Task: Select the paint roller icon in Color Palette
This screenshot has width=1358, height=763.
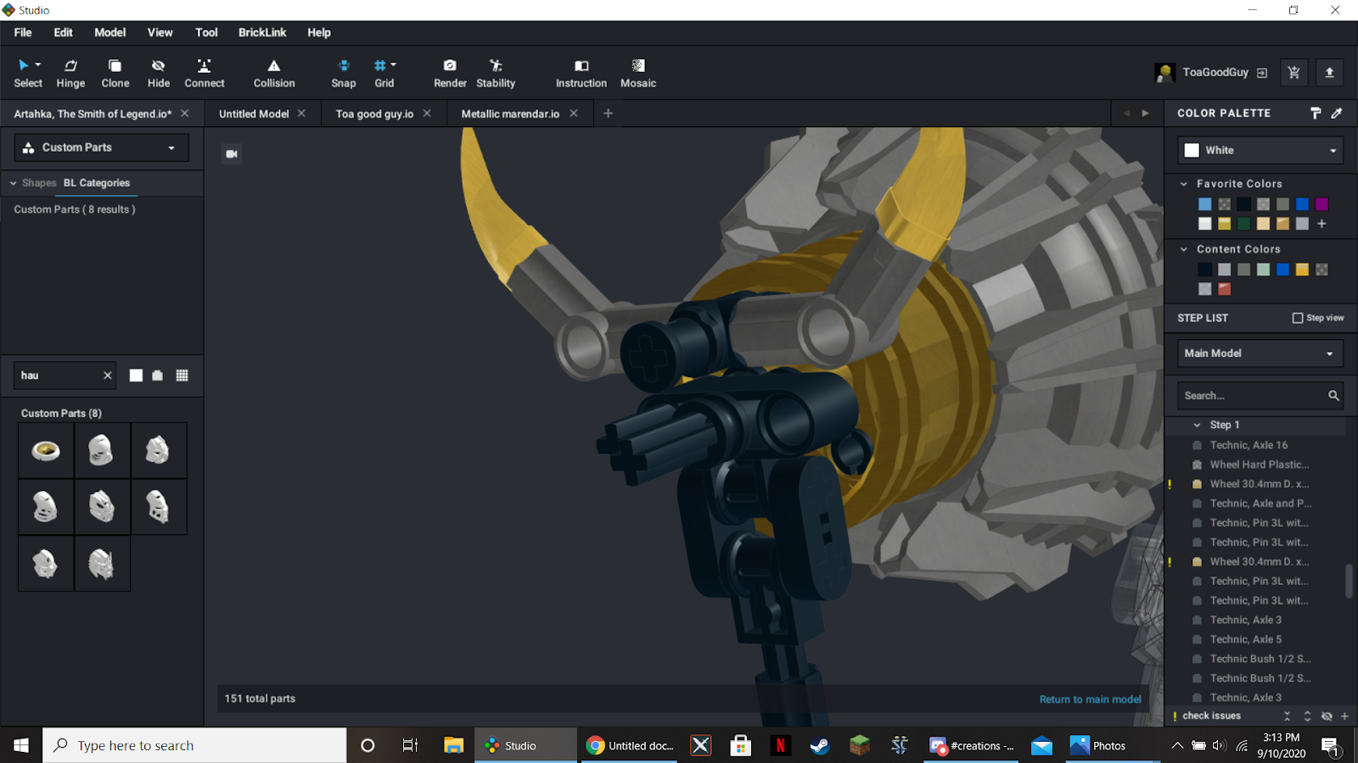Action: pos(1316,113)
